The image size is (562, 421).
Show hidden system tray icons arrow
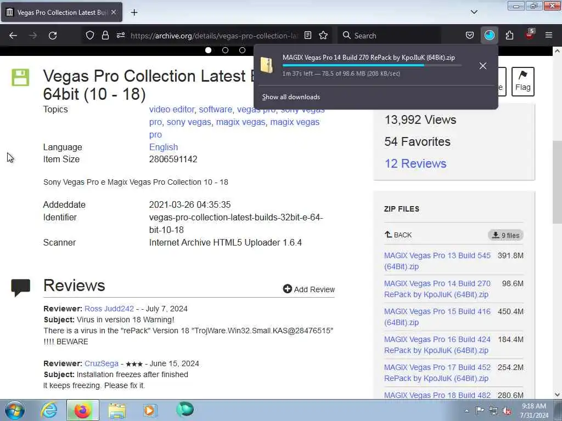467,411
